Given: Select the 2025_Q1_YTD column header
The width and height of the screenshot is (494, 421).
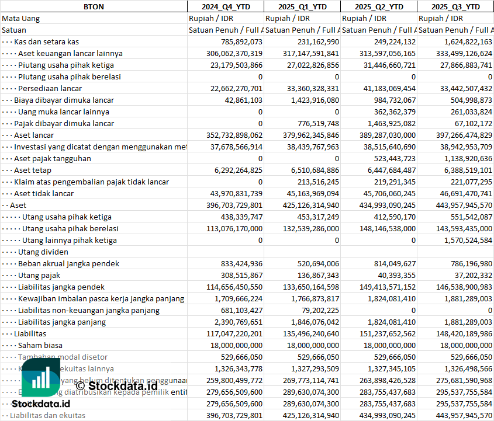Looking at the screenshot, I should [302, 6].
